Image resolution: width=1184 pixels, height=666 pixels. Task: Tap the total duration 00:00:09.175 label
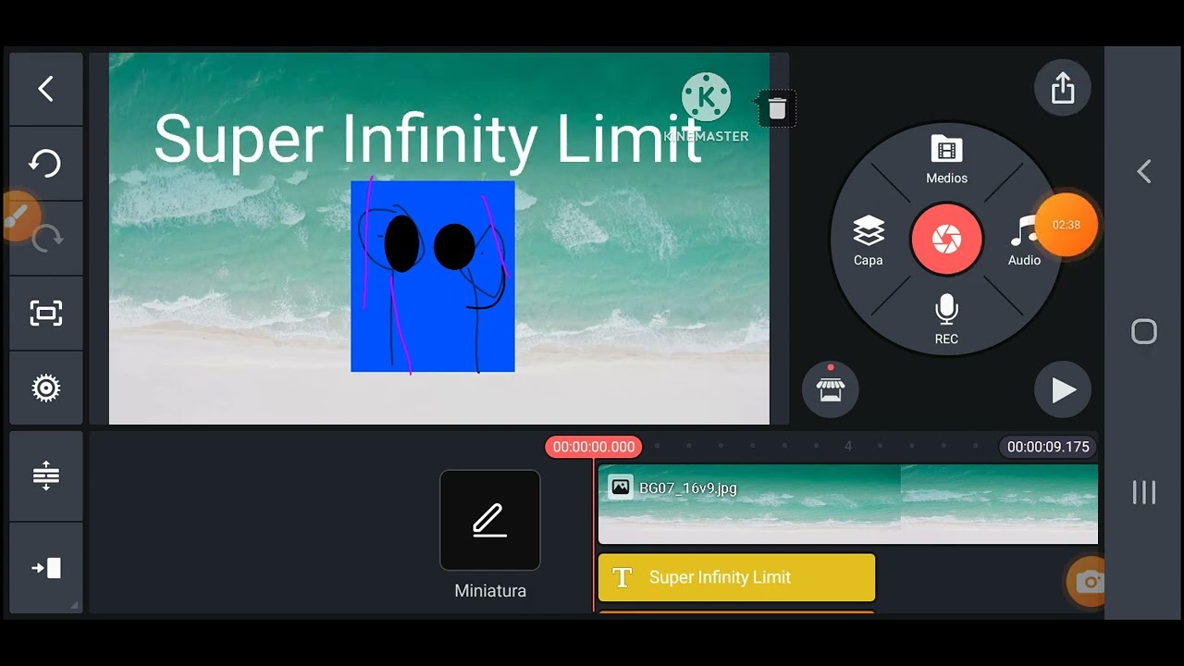pos(1048,447)
